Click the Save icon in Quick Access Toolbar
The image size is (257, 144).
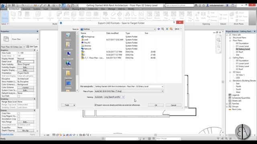13,5
